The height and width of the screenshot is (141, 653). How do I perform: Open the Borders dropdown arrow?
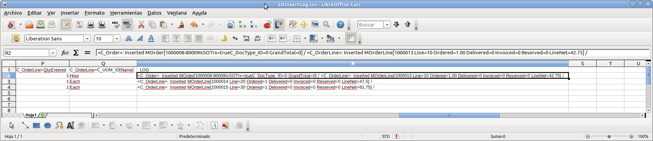point(305,38)
